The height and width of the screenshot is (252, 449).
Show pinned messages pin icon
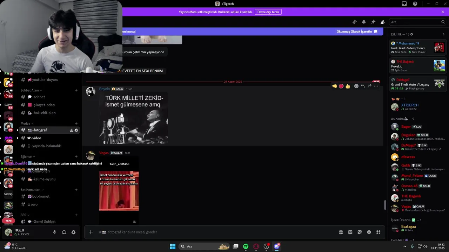coord(373,22)
